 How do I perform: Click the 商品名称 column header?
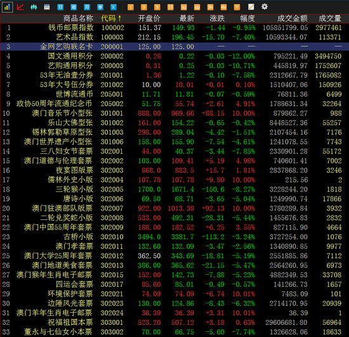[78, 18]
